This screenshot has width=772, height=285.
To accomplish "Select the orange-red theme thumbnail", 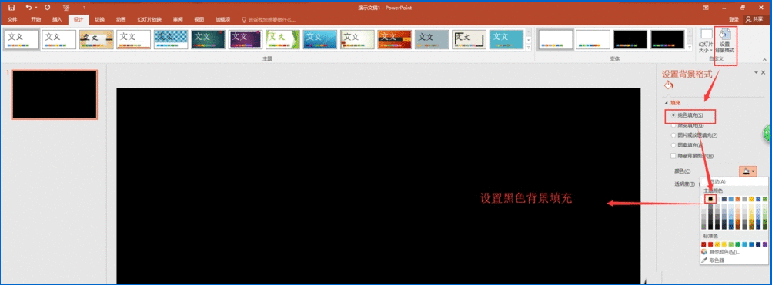I will coord(394,39).
